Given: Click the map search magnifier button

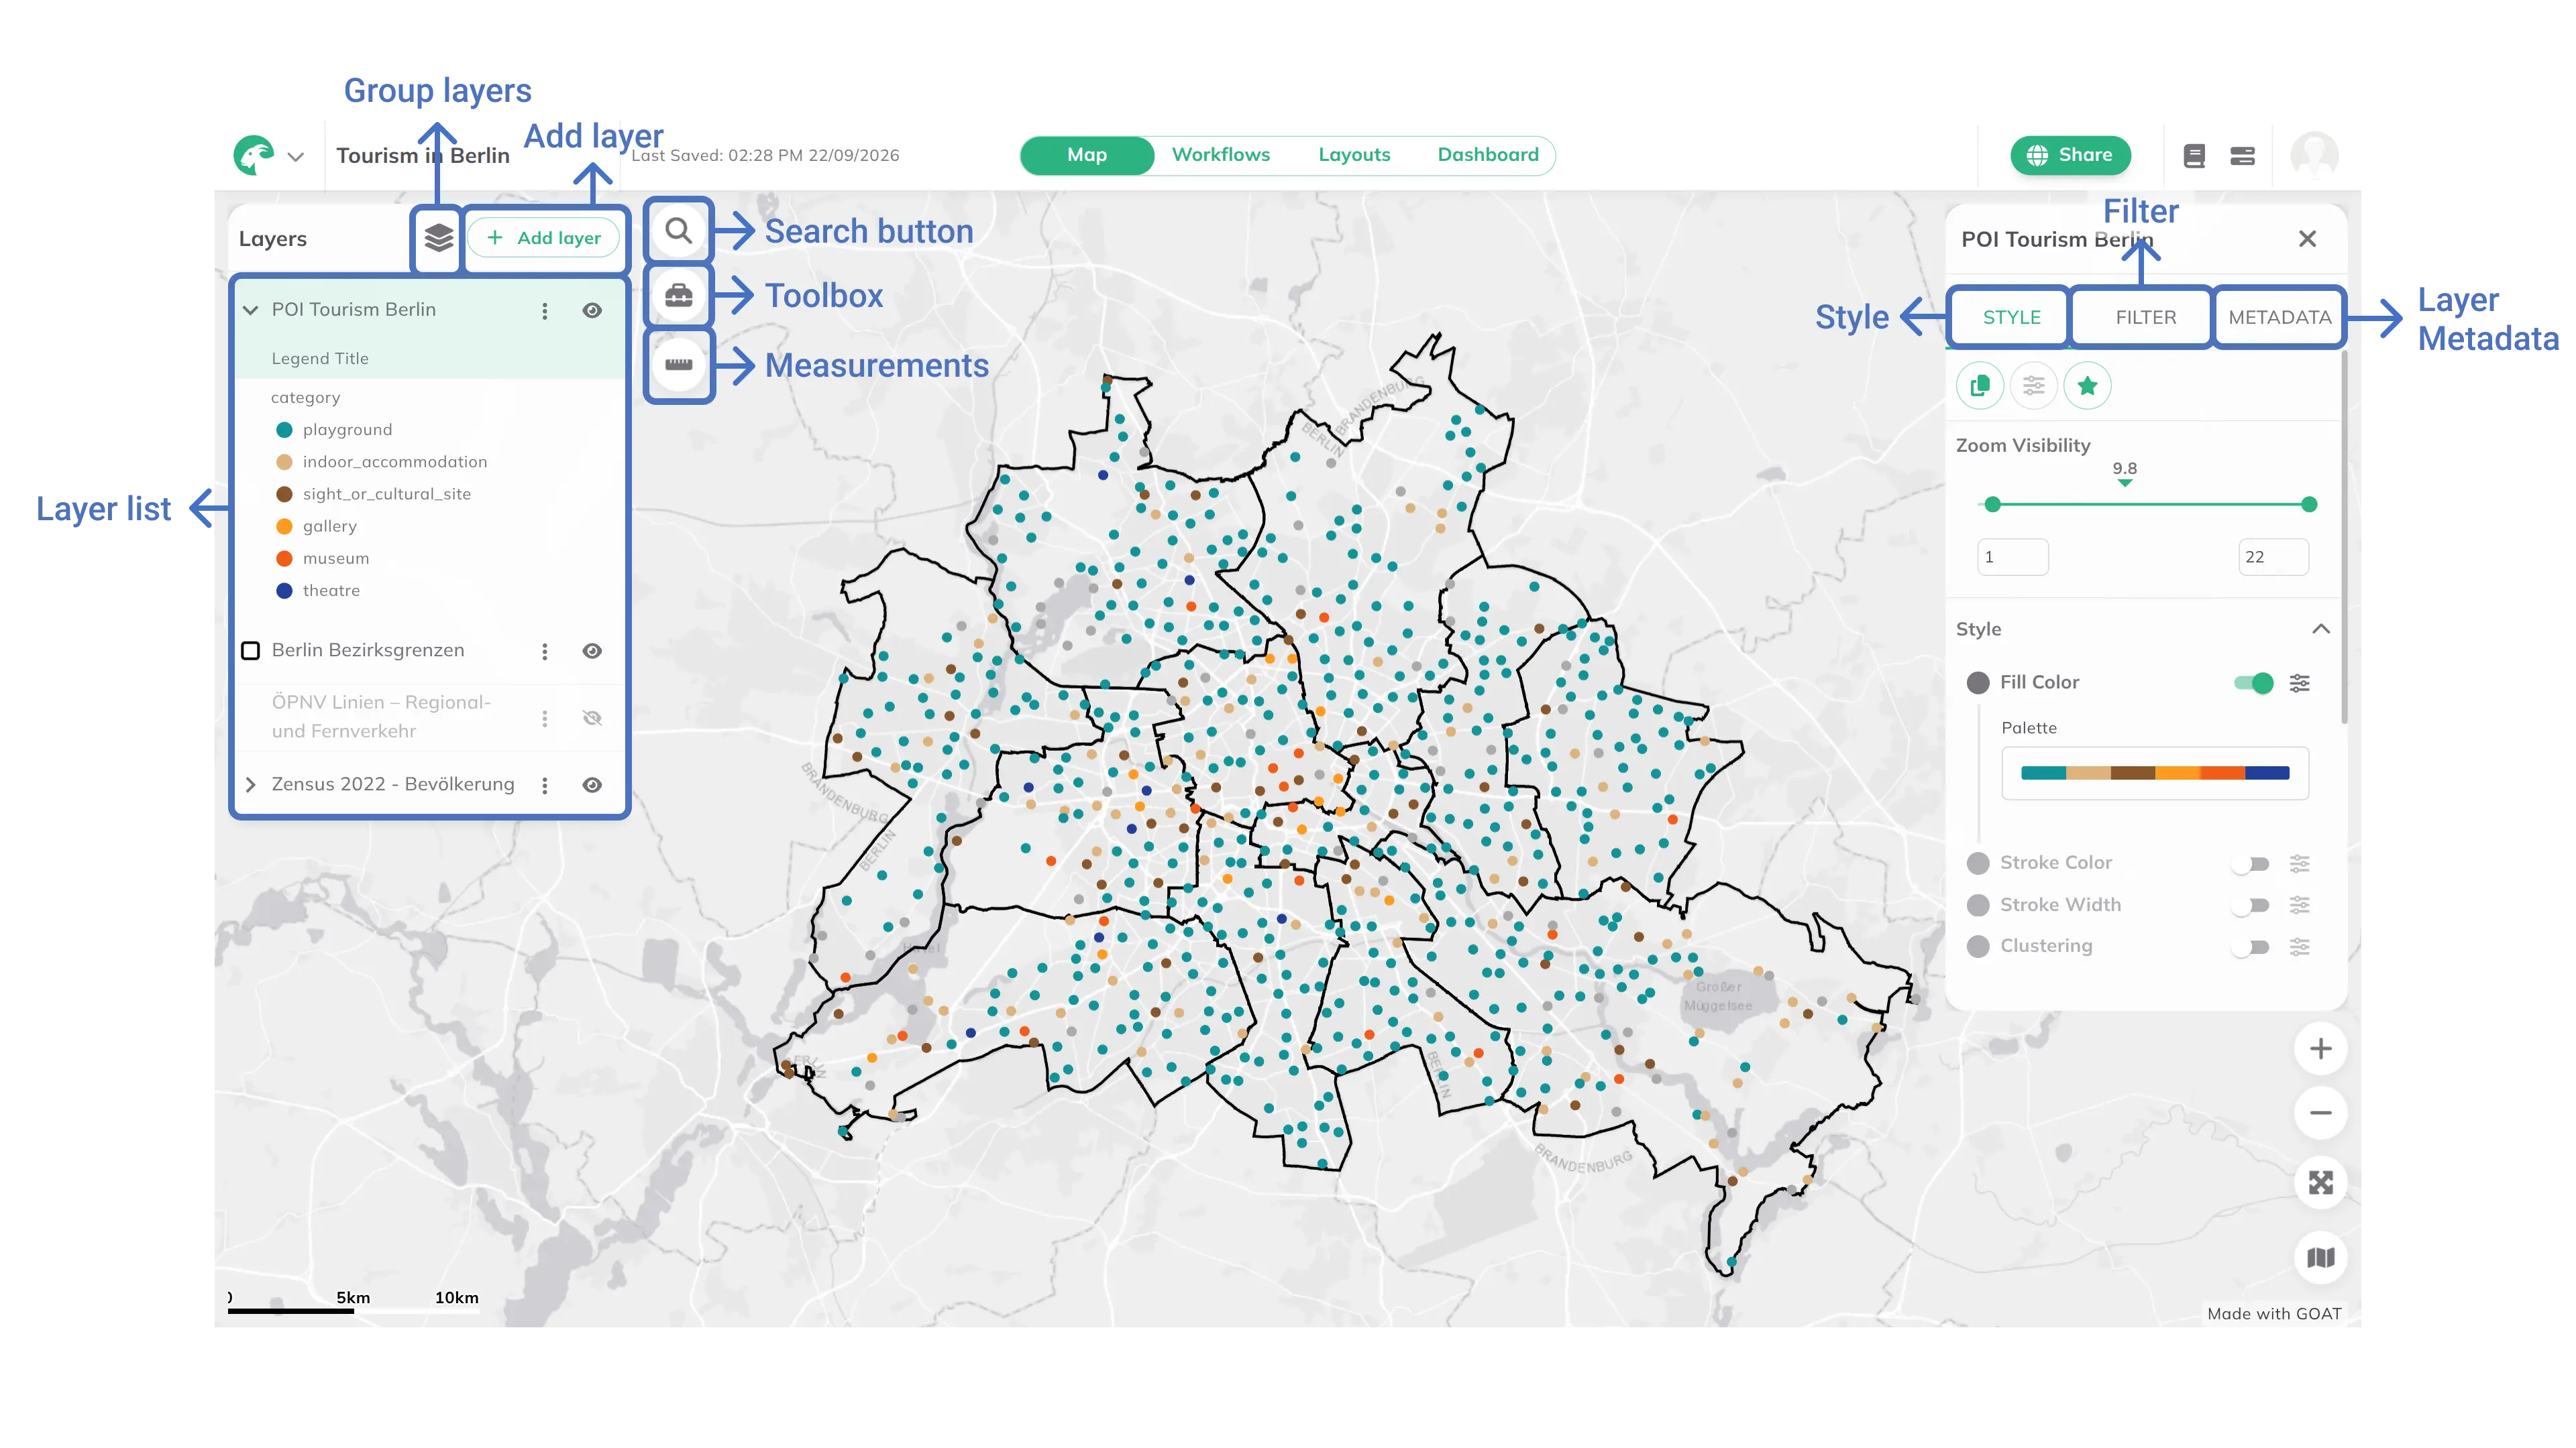Looking at the screenshot, I should 679,231.
